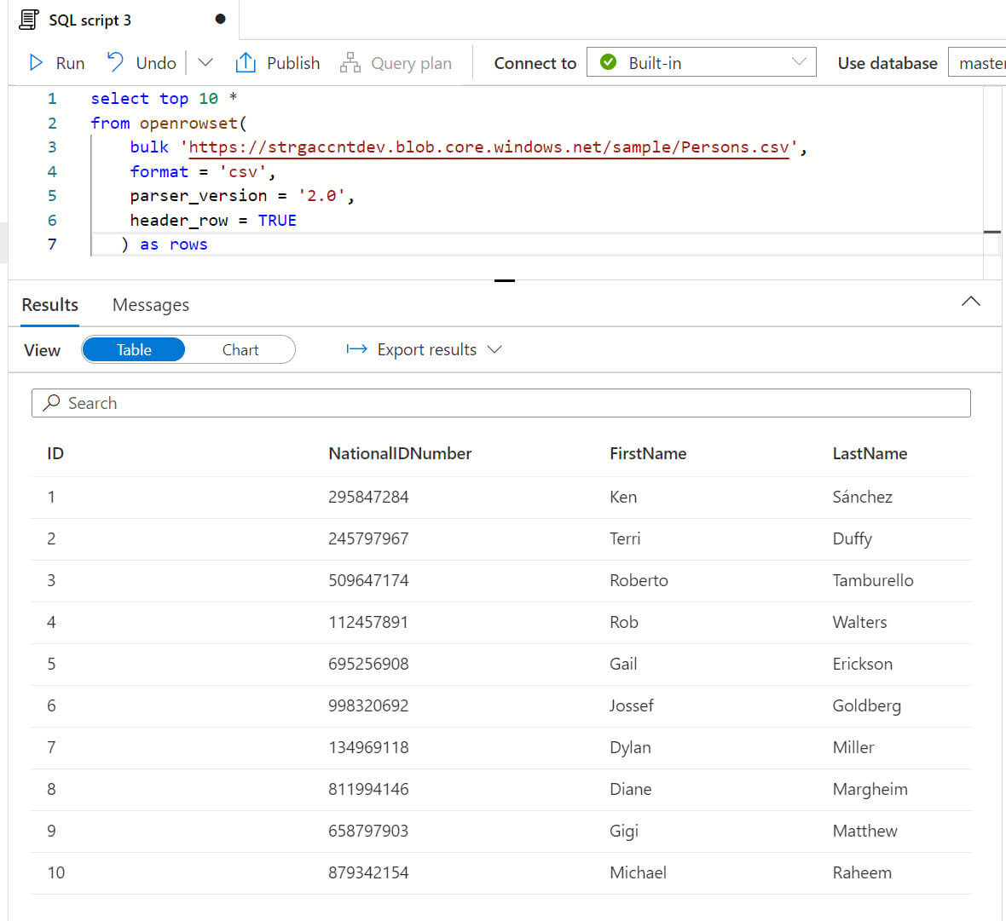The image size is (1006, 921).
Task: Select the Results tab
Action: pos(50,305)
